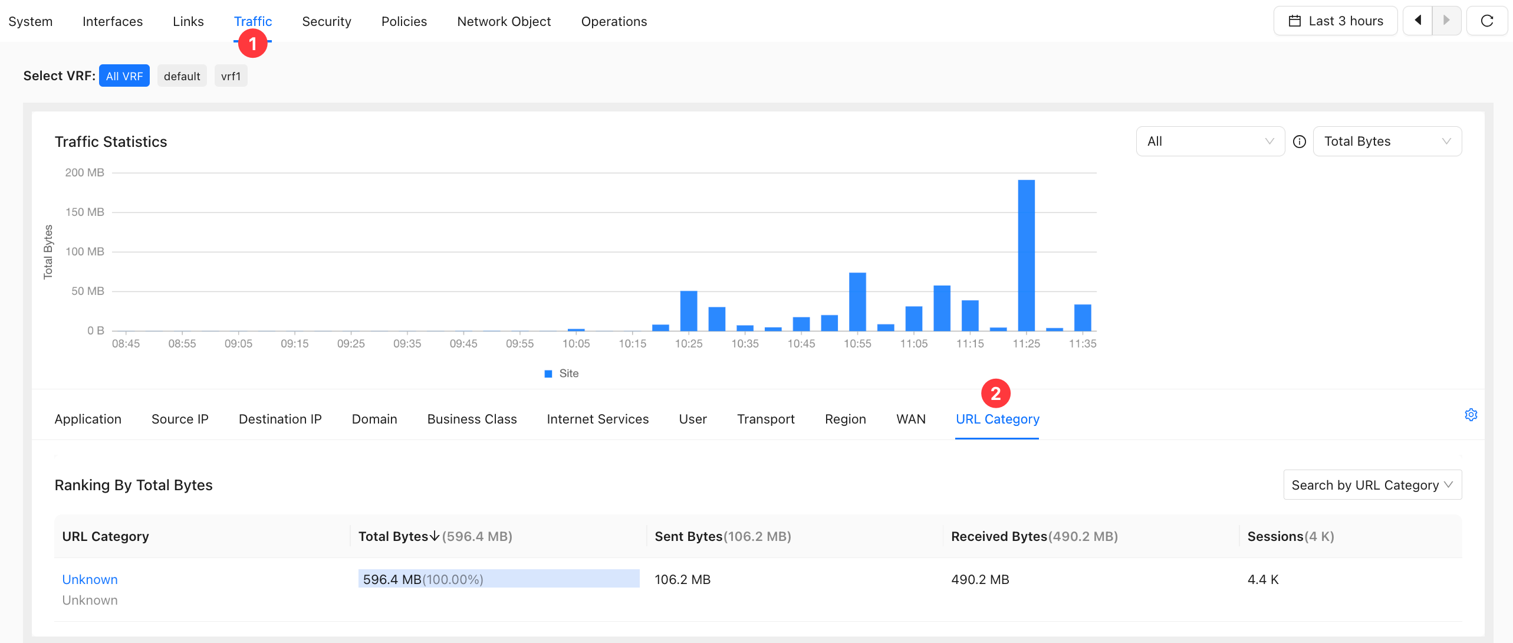Switch to the WAN tab

pyautogui.click(x=911, y=419)
